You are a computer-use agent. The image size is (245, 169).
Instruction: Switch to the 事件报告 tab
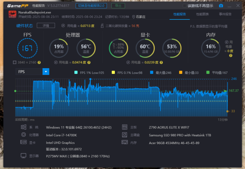(x=225, y=14)
